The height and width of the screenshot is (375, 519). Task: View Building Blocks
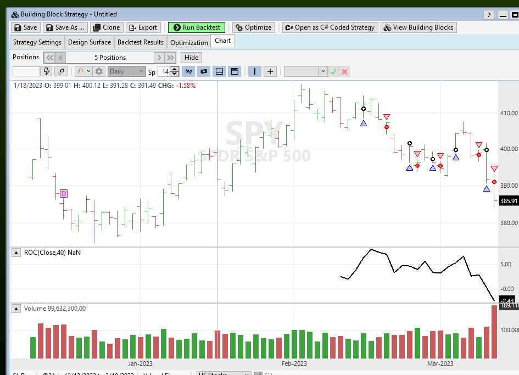coord(418,27)
